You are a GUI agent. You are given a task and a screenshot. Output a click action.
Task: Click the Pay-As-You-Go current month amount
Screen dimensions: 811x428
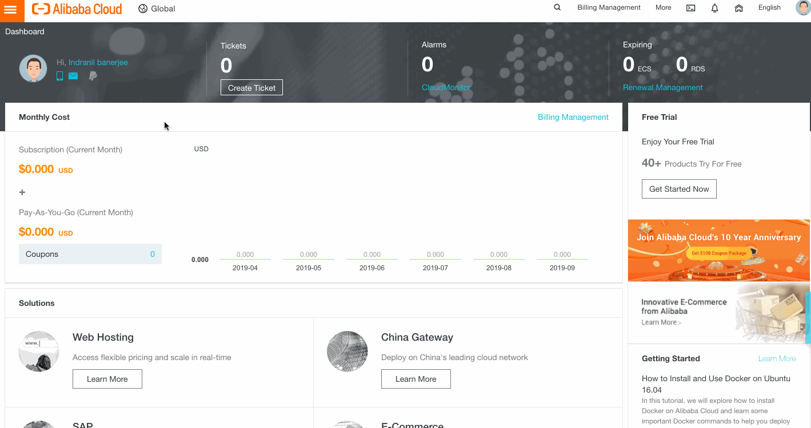point(46,232)
